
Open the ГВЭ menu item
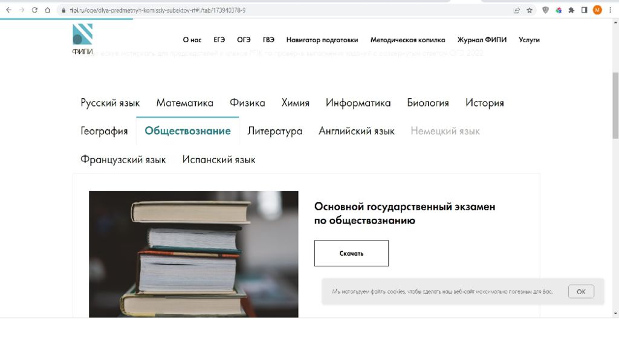[268, 40]
